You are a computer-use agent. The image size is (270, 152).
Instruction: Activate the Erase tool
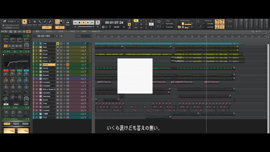(x=50, y=22)
